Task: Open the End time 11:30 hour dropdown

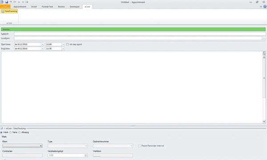Action: 63,48
